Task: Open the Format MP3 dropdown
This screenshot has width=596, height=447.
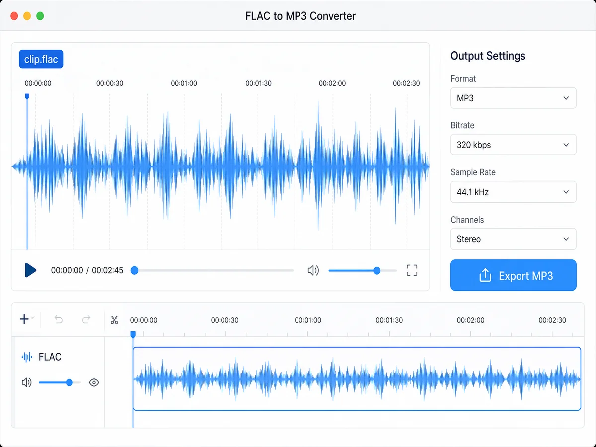Action: click(513, 98)
